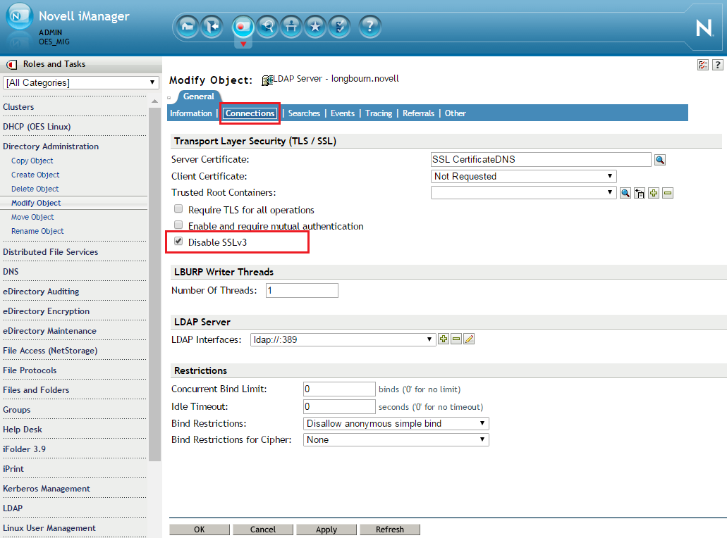
Task: Switch to the Referrals tab
Action: (x=418, y=113)
